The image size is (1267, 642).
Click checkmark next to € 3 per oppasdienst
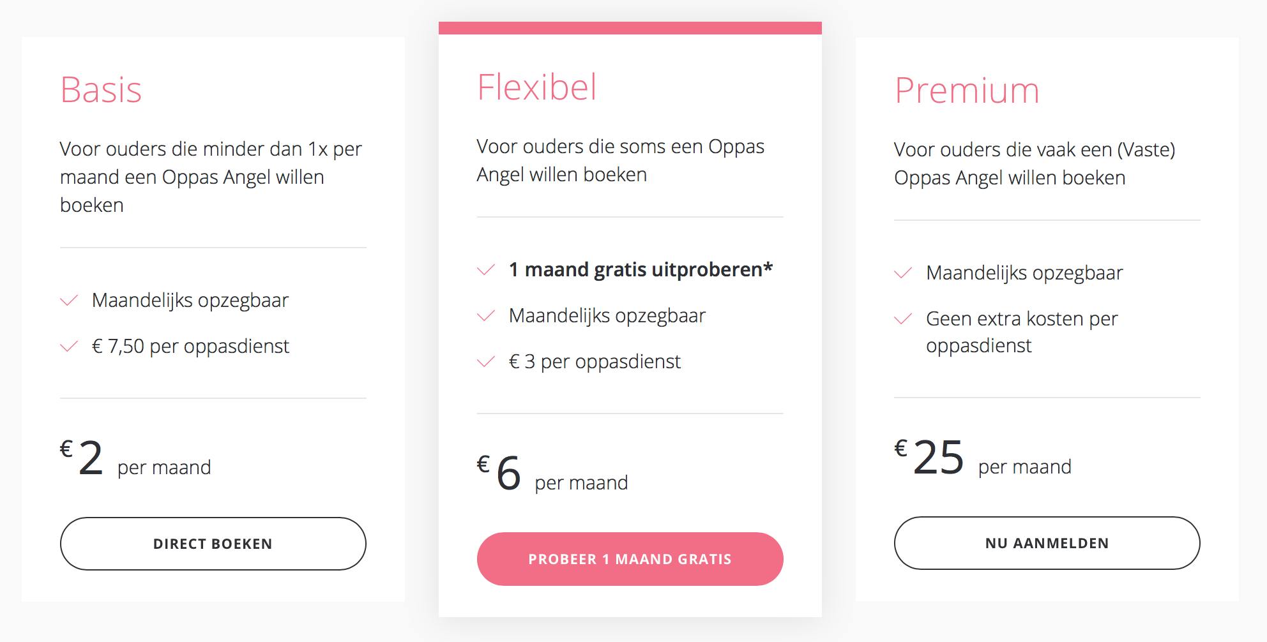486,362
